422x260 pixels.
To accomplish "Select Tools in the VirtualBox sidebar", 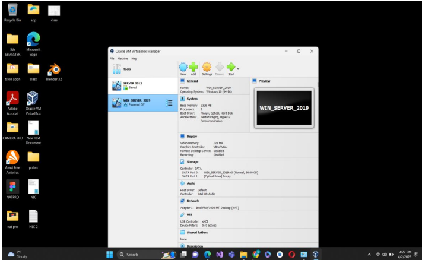I will click(x=143, y=69).
